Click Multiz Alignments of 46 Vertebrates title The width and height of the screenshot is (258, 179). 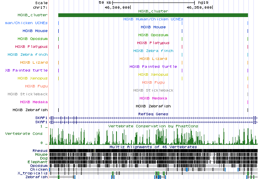(153, 147)
